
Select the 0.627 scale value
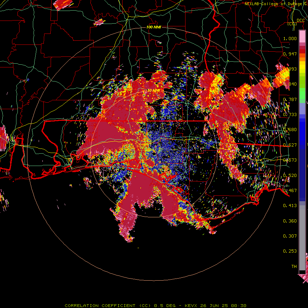pyautogui.click(x=290, y=145)
